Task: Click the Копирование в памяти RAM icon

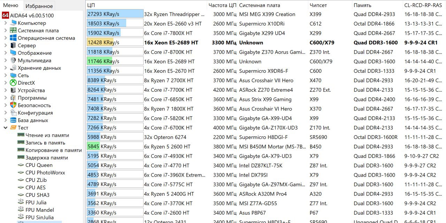Action: point(21,150)
